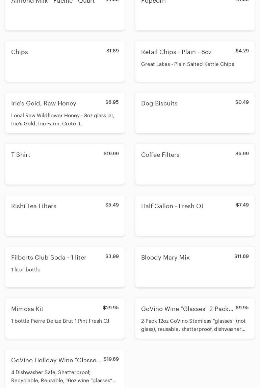This screenshot has width=260, height=388.
Task: Choose the Bloody Mary Mix item
Action: click(x=195, y=267)
